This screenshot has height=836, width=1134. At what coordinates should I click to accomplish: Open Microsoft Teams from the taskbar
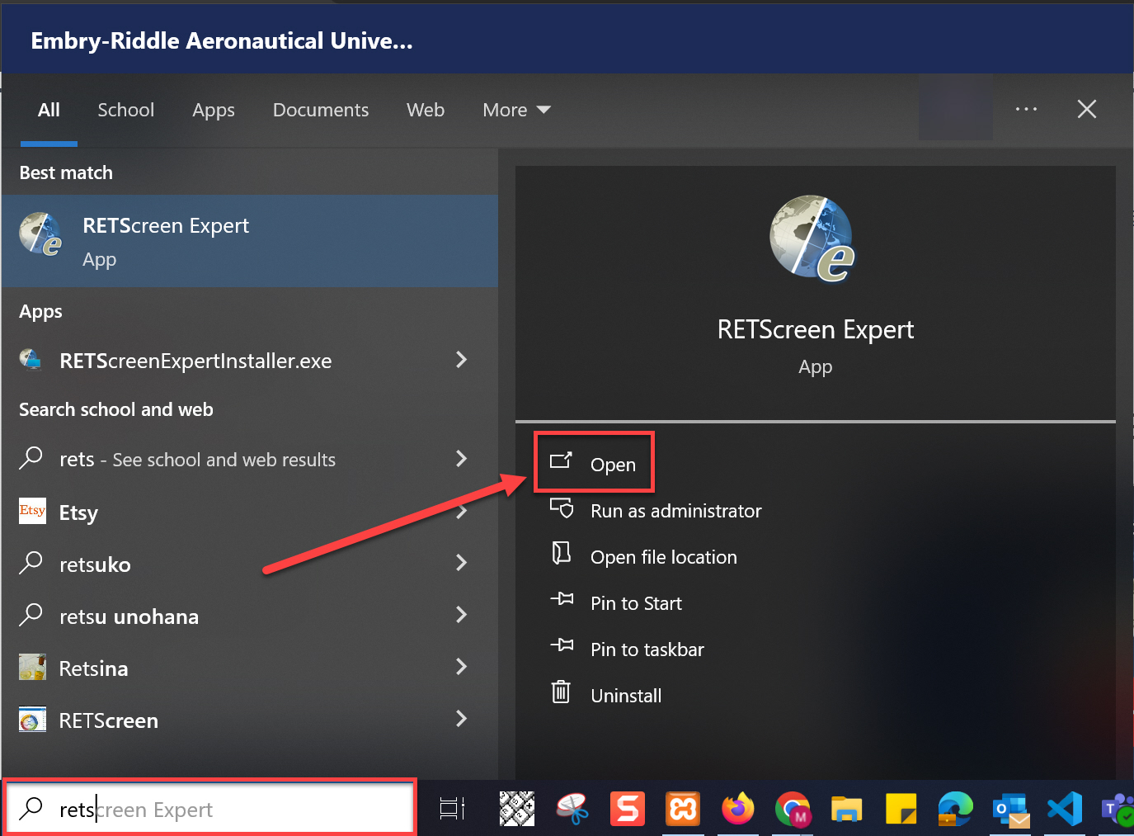tap(1118, 809)
